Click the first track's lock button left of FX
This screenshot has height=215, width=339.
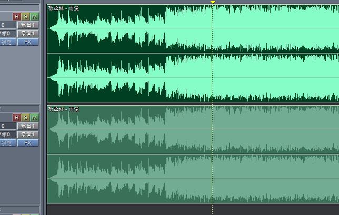coord(6,42)
